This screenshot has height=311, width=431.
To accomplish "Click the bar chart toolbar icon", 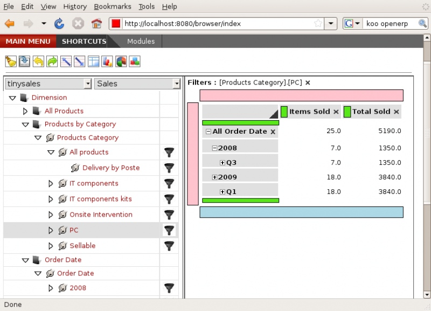I will click(x=107, y=61).
